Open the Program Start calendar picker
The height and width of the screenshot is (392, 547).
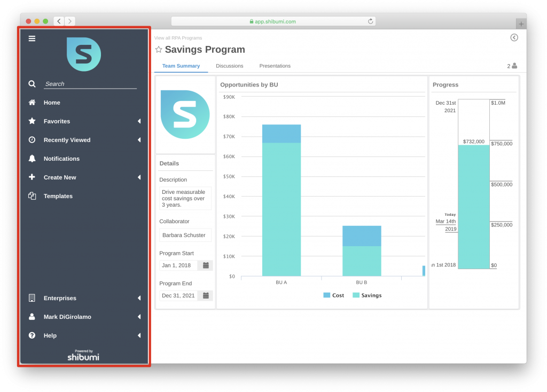point(206,265)
